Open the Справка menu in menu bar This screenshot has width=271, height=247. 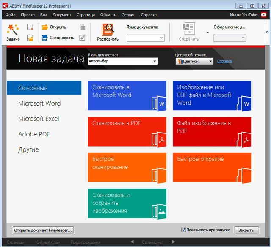click(x=149, y=15)
